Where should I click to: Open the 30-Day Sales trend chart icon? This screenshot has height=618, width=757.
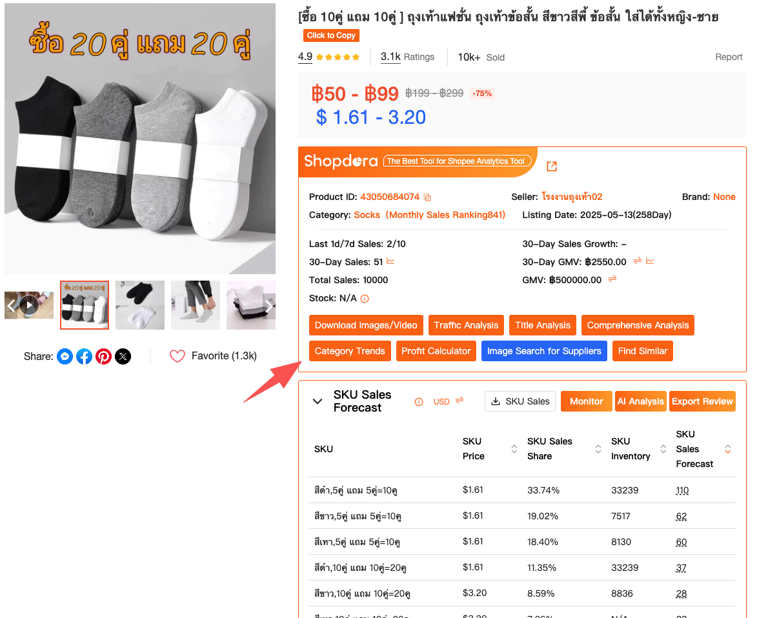point(390,261)
